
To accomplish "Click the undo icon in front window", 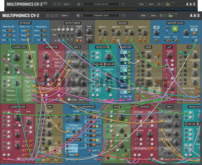I will click(x=161, y=15).
